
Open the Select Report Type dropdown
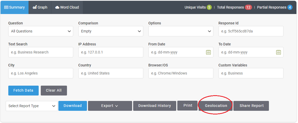coord(32,106)
